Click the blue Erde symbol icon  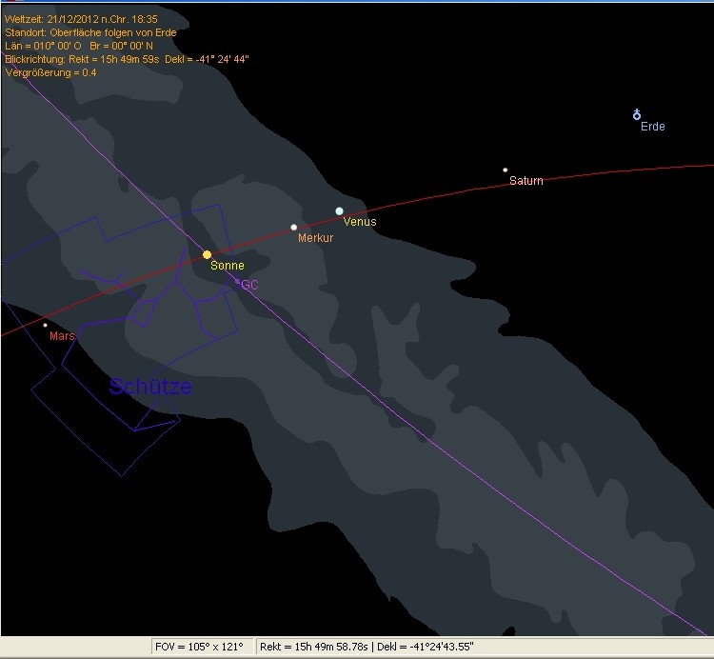click(637, 114)
